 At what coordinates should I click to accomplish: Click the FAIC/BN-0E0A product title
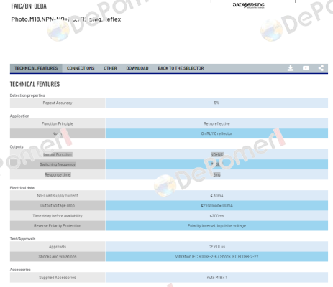tap(29, 6)
